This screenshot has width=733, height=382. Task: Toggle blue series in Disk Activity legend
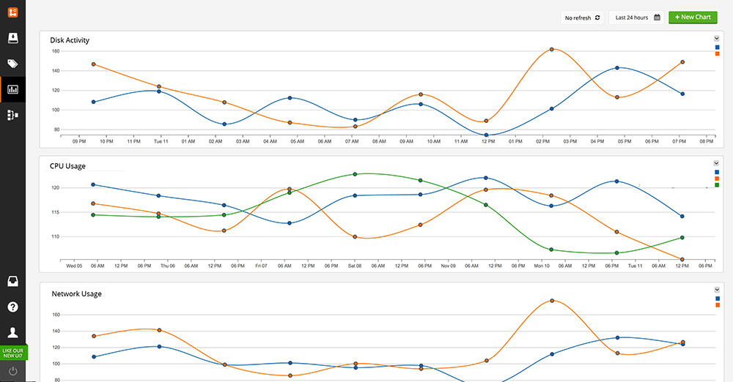(717, 47)
